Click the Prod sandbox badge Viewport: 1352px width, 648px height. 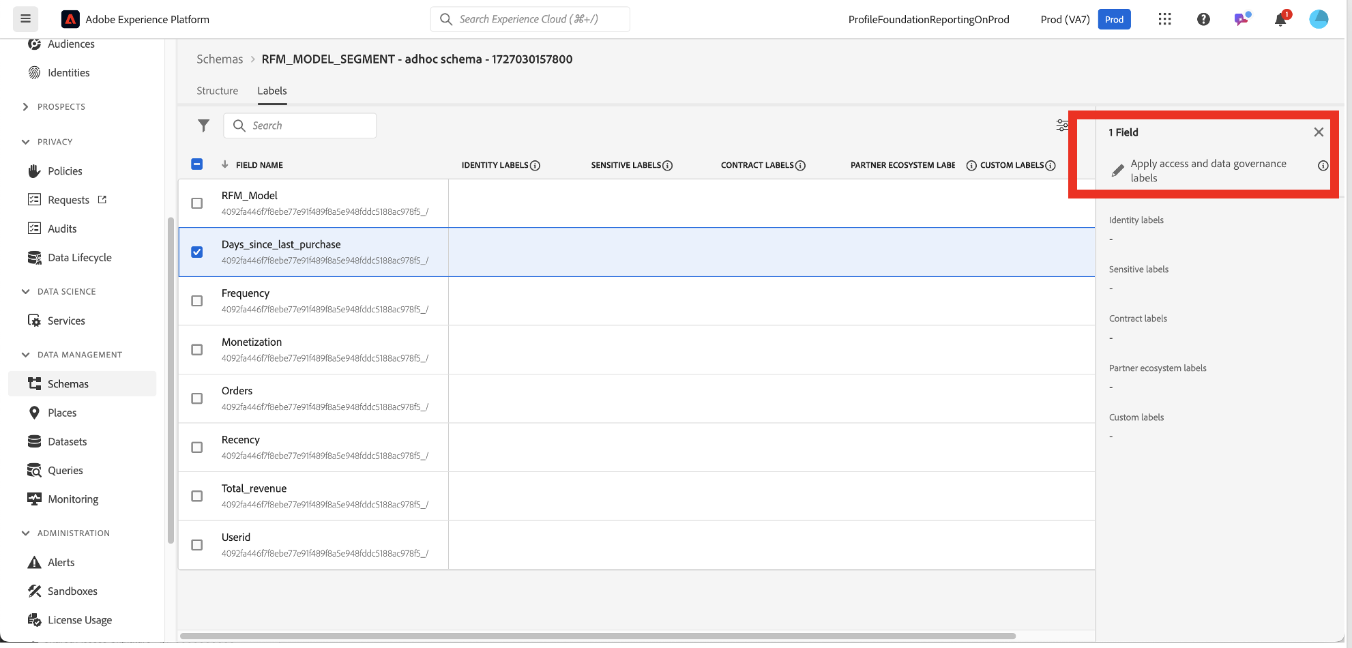(1114, 19)
